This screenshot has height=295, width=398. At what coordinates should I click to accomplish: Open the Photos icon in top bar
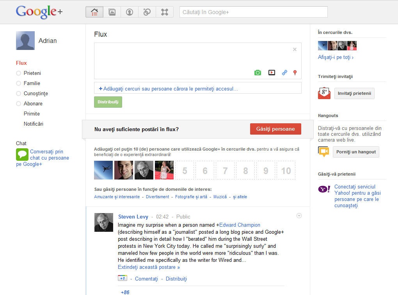(x=112, y=12)
